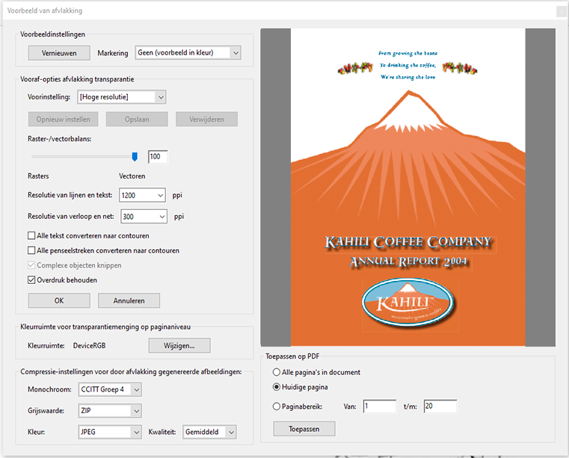Click the Vectoren slider label
This screenshot has height=458, width=569.
point(132,176)
